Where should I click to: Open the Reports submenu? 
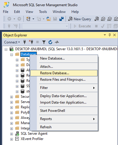pyautogui.click(x=64, y=119)
